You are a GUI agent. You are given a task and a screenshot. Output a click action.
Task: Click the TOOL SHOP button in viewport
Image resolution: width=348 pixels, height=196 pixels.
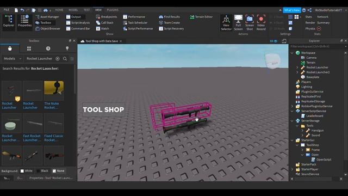coord(103,109)
